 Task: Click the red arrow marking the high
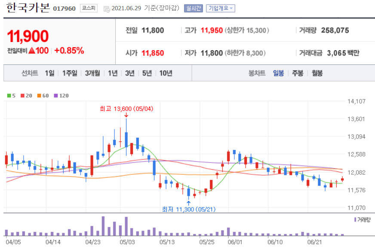click(126, 115)
